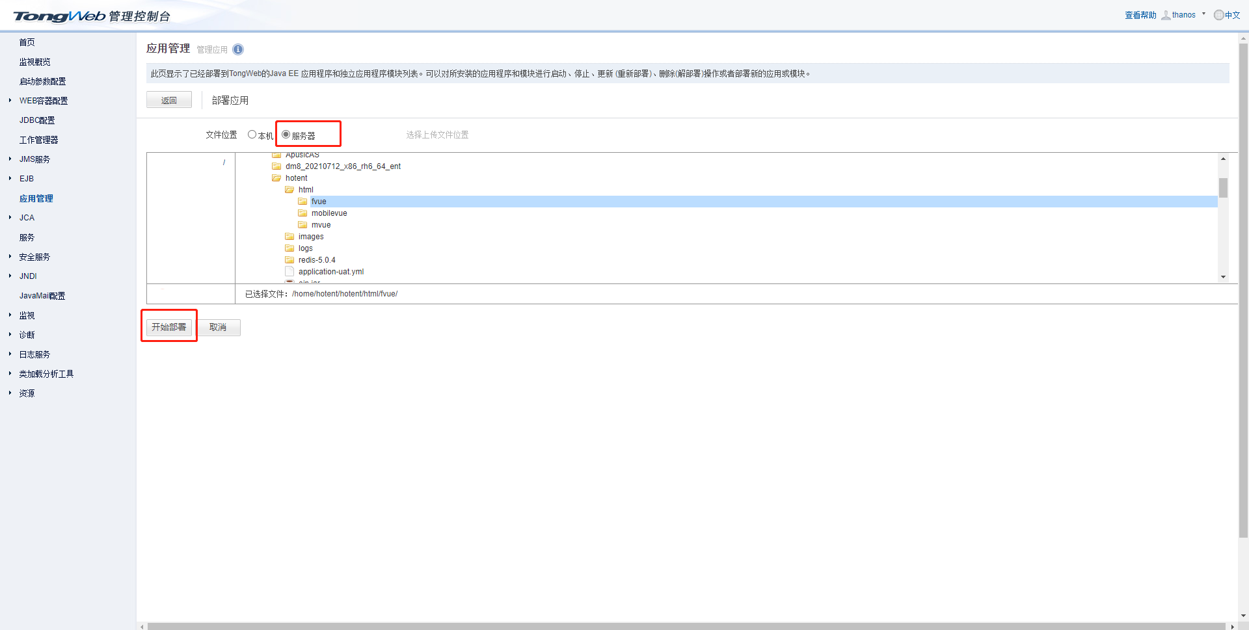Click the hotent open-folder icon
This screenshot has width=1249, height=630.
(276, 178)
